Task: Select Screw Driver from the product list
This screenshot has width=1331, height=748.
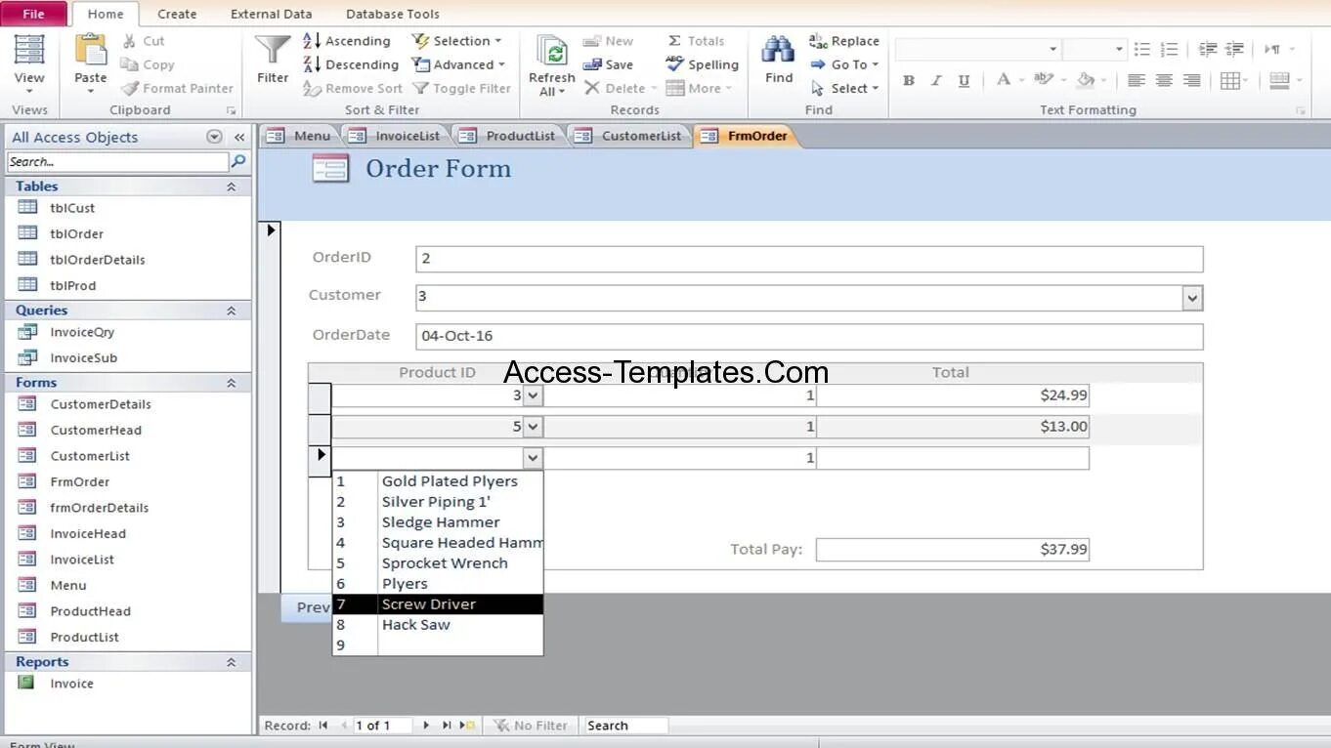Action: [428, 603]
